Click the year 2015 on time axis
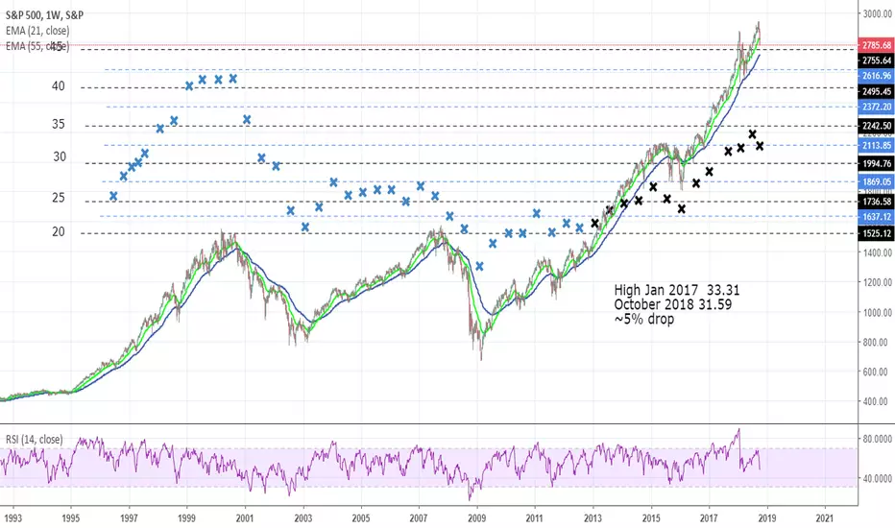The width and height of the screenshot is (895, 528). click(651, 518)
